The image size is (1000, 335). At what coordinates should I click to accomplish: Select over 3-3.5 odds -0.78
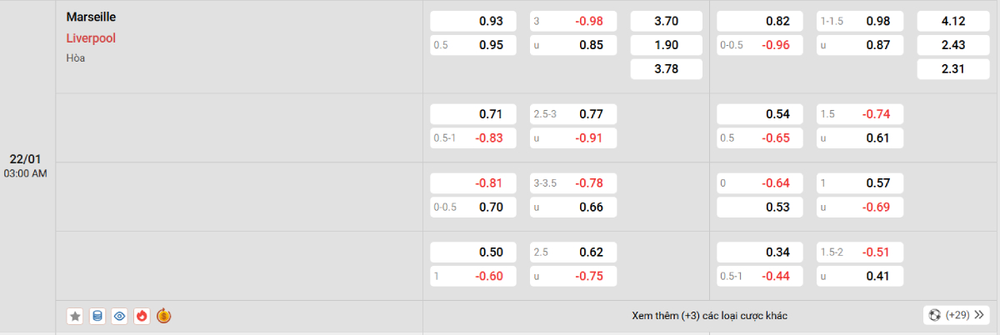point(573,183)
